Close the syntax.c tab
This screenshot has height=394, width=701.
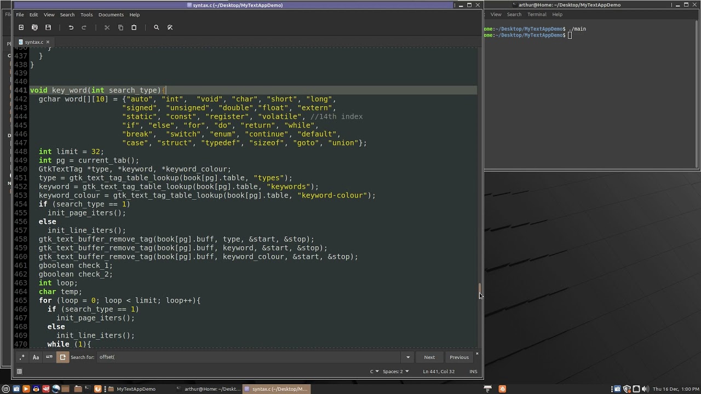(48, 42)
